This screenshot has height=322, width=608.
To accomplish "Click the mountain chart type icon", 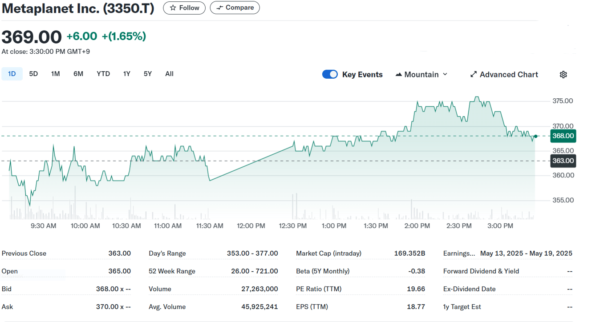I will 398,74.
